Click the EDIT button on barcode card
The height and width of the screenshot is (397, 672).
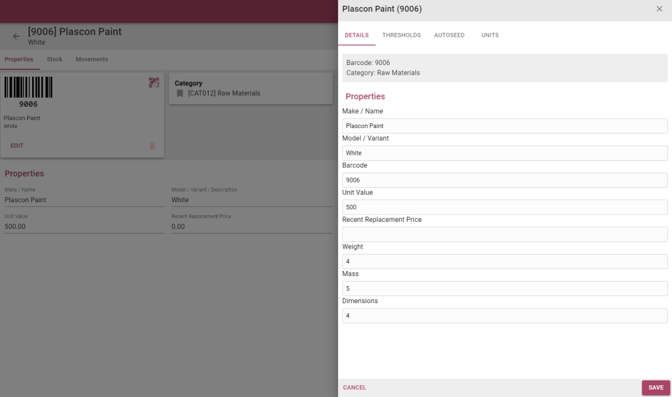(16, 146)
